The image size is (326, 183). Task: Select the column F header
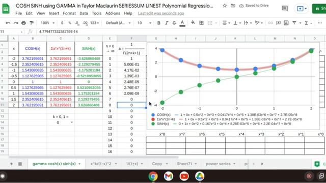tap(131, 39)
